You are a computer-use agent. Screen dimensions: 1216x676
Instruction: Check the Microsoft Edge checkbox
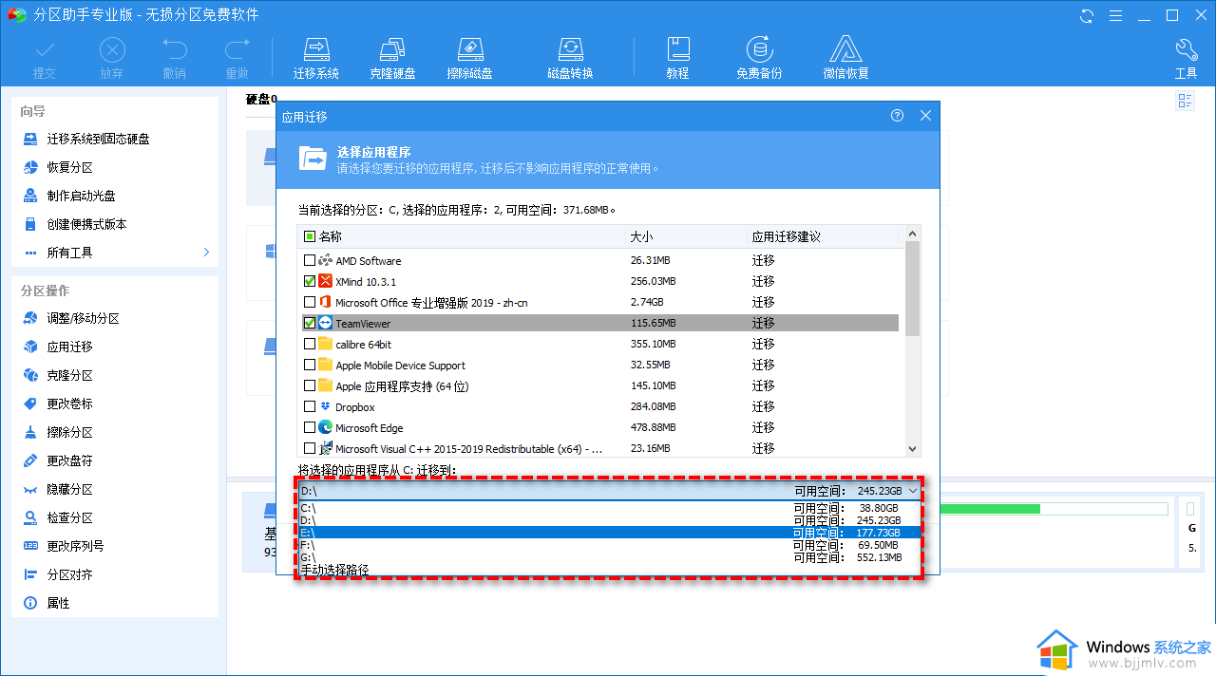click(x=310, y=427)
